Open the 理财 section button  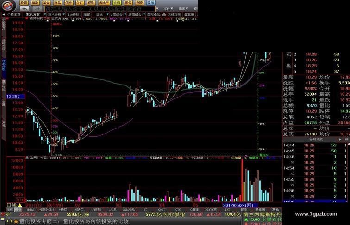point(91,3)
